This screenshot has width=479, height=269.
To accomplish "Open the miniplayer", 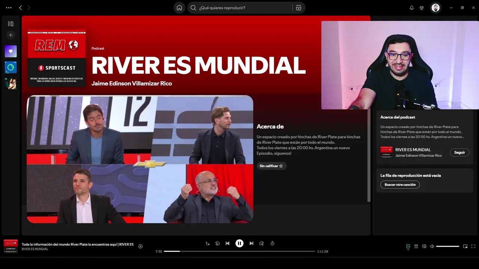I will (466, 247).
